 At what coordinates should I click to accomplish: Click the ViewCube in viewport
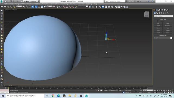coord(147,14)
